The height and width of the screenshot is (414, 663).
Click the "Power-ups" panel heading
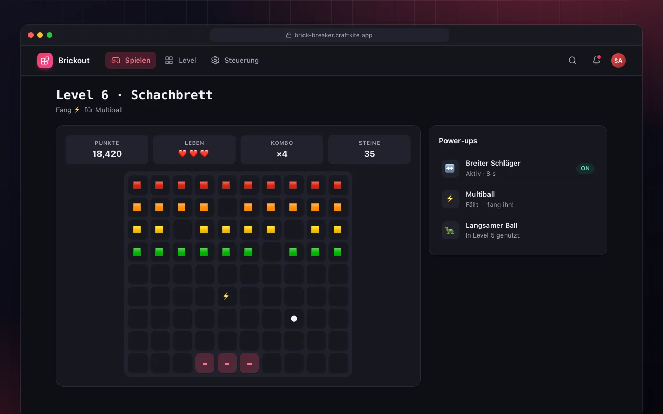(458, 141)
